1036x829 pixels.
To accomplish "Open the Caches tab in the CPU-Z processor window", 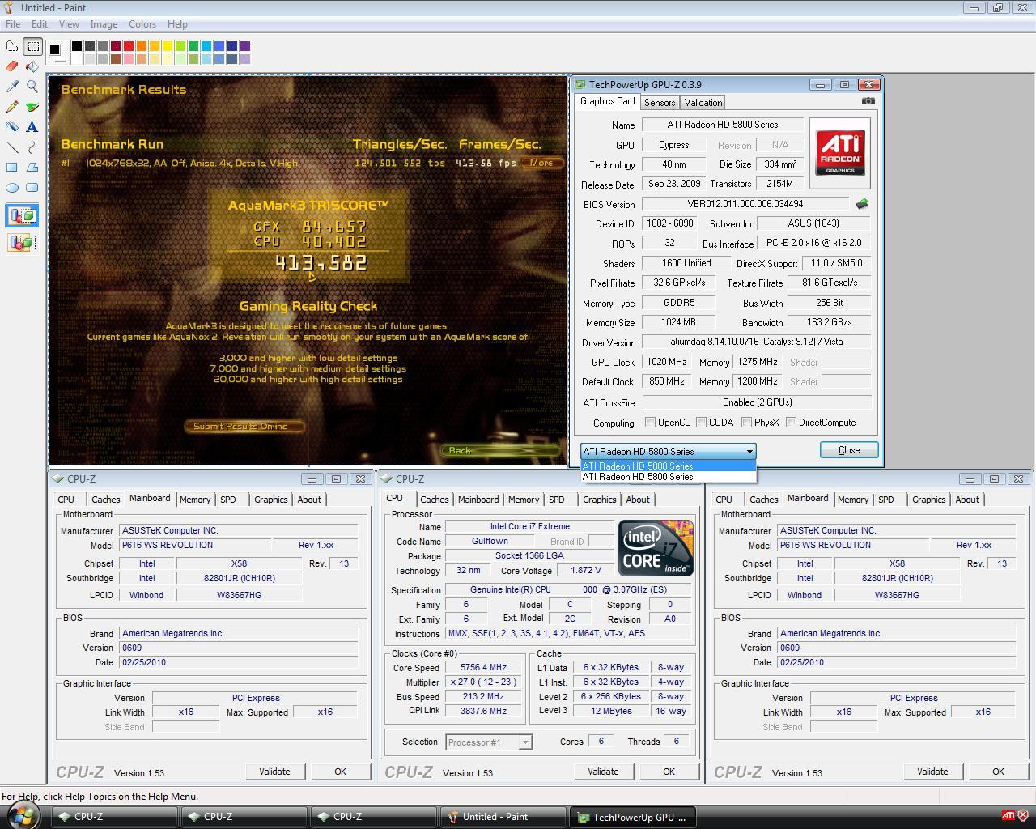I will [x=434, y=500].
